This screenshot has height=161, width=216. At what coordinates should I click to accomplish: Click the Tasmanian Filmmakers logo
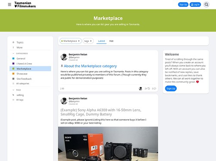point(25,5)
